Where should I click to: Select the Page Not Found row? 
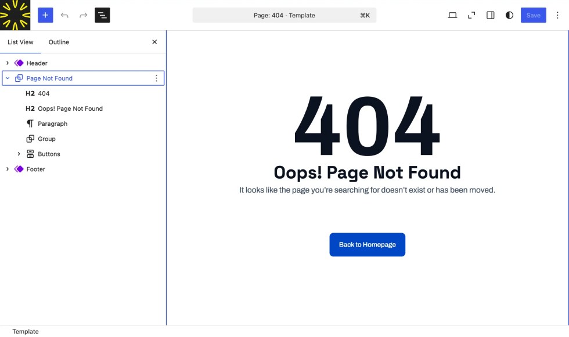tap(83, 78)
